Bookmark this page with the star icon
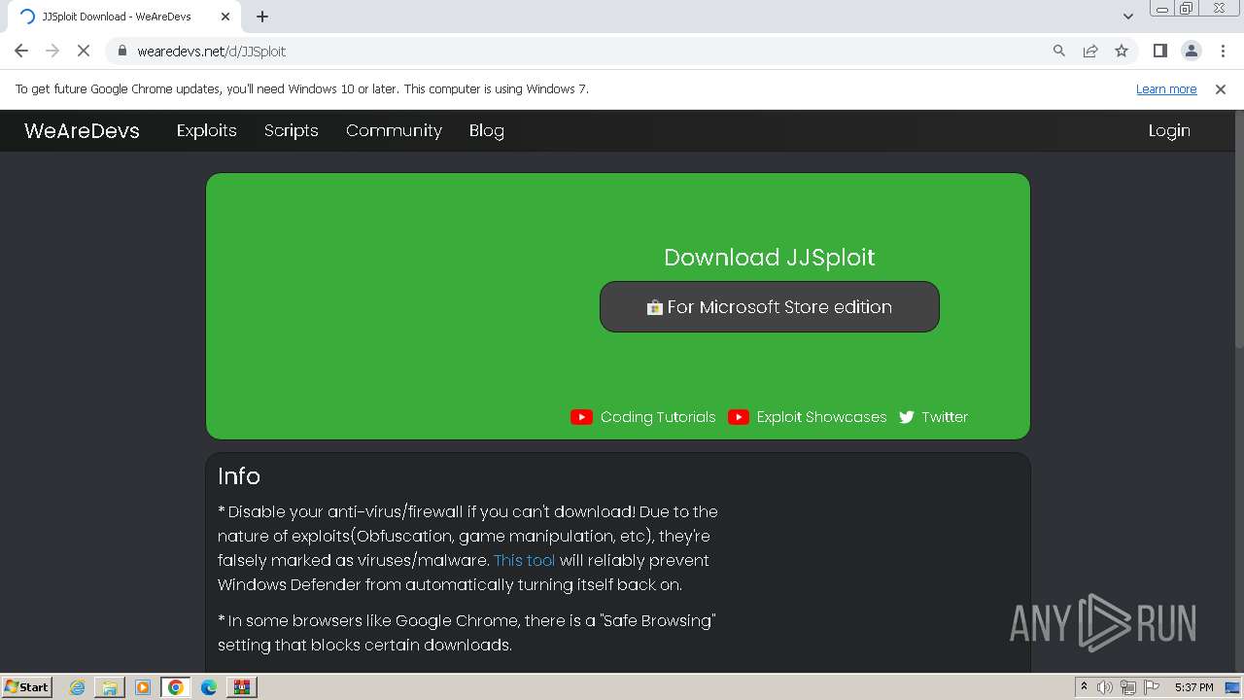Image resolution: width=1244 pixels, height=700 pixels. pyautogui.click(x=1122, y=51)
